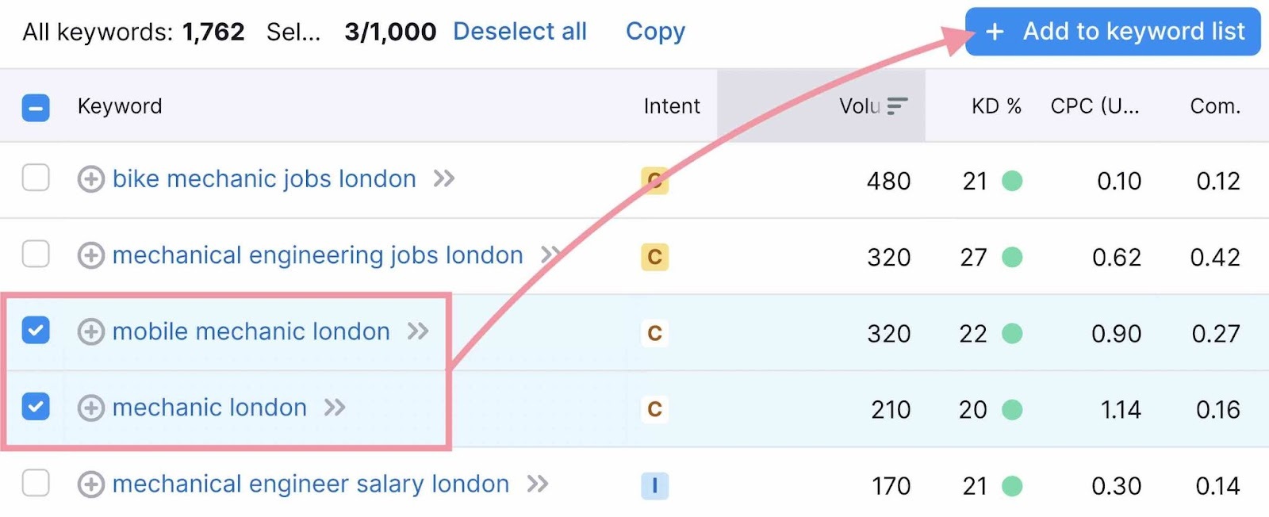This screenshot has width=1269, height=517.
Task: Click the C intent badge for mobile mechanic london
Action: (x=654, y=333)
